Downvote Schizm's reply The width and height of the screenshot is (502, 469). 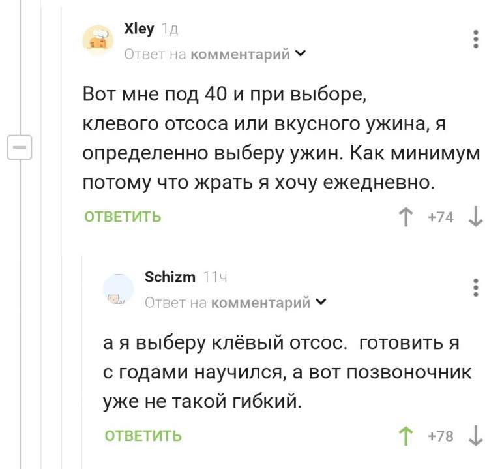476,436
